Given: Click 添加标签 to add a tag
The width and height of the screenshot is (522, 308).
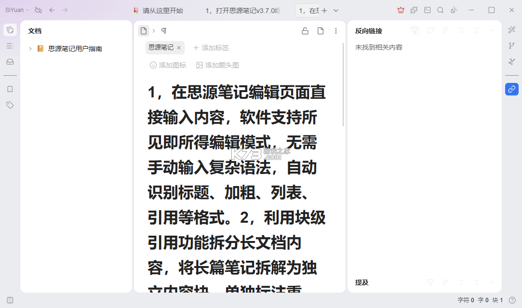Looking at the screenshot, I should [211, 48].
